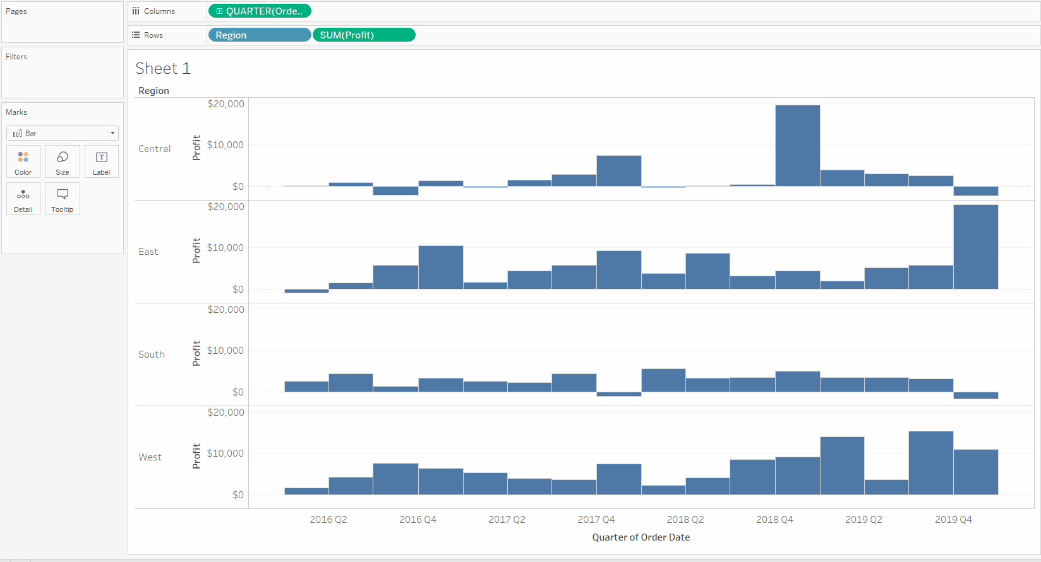Click the 2018 Q4 axis label
Screen dimensions: 1041x562
click(x=775, y=520)
